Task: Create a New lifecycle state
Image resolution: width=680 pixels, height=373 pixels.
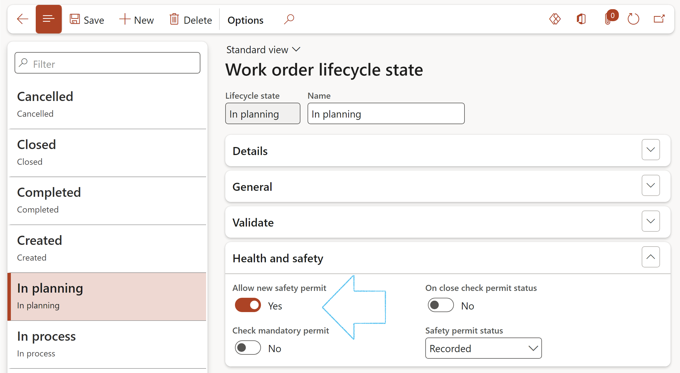Action: (x=136, y=20)
